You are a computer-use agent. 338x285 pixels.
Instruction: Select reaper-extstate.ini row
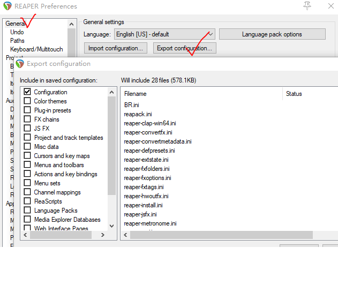point(146,160)
